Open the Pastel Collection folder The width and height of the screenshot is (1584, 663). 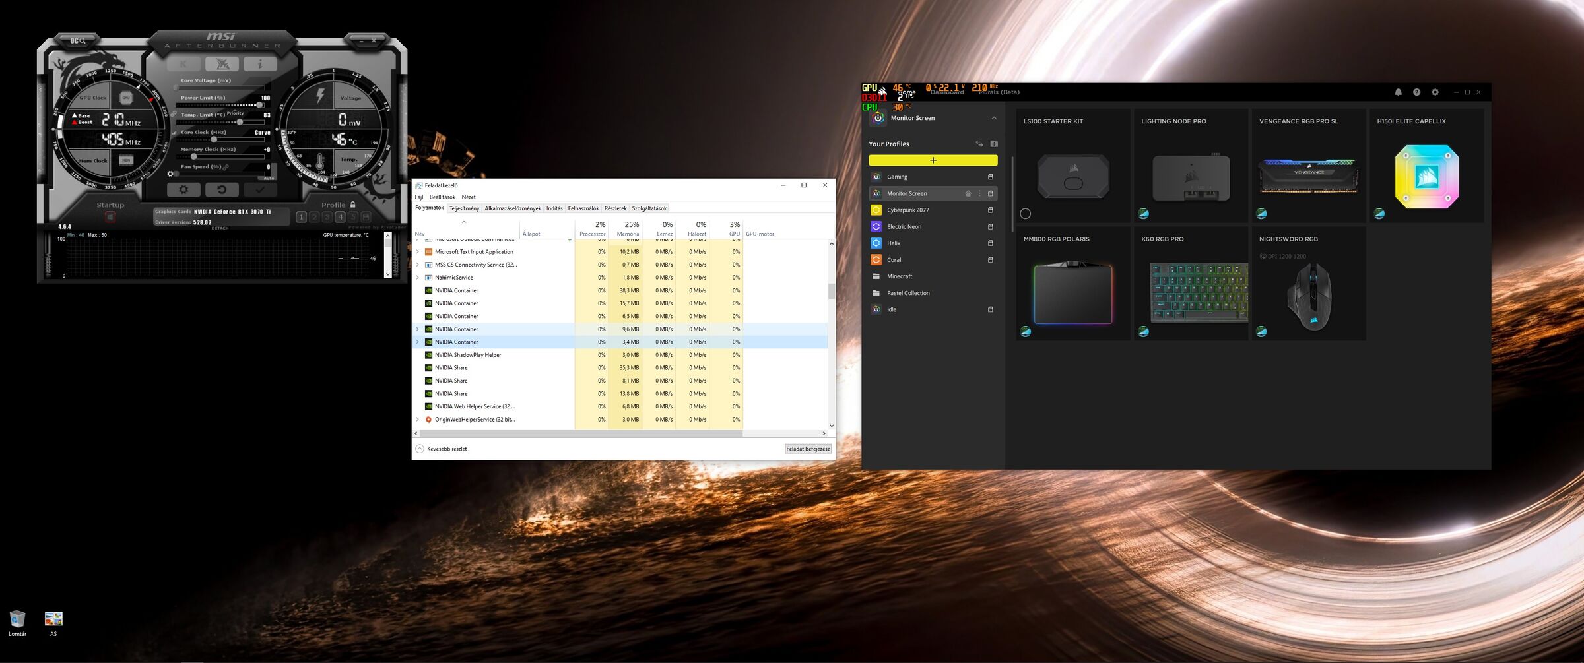point(933,293)
